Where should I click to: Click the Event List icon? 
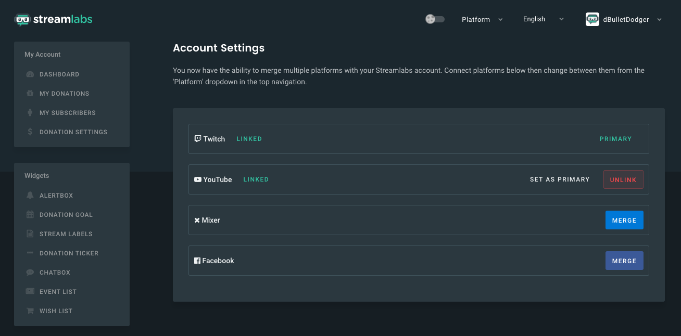30,292
